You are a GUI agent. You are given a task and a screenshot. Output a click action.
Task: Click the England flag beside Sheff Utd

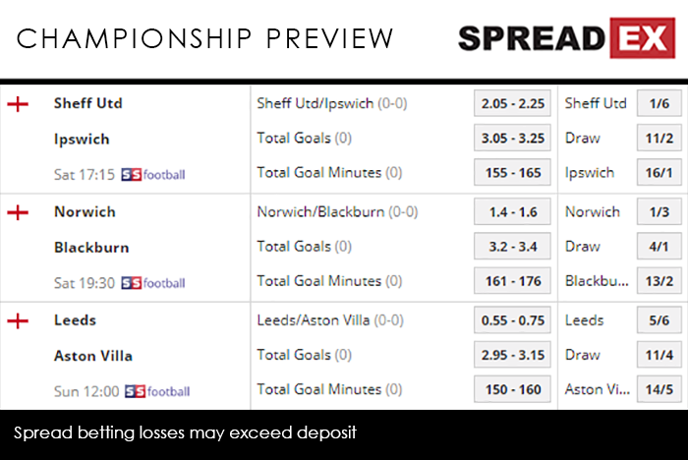pos(18,103)
